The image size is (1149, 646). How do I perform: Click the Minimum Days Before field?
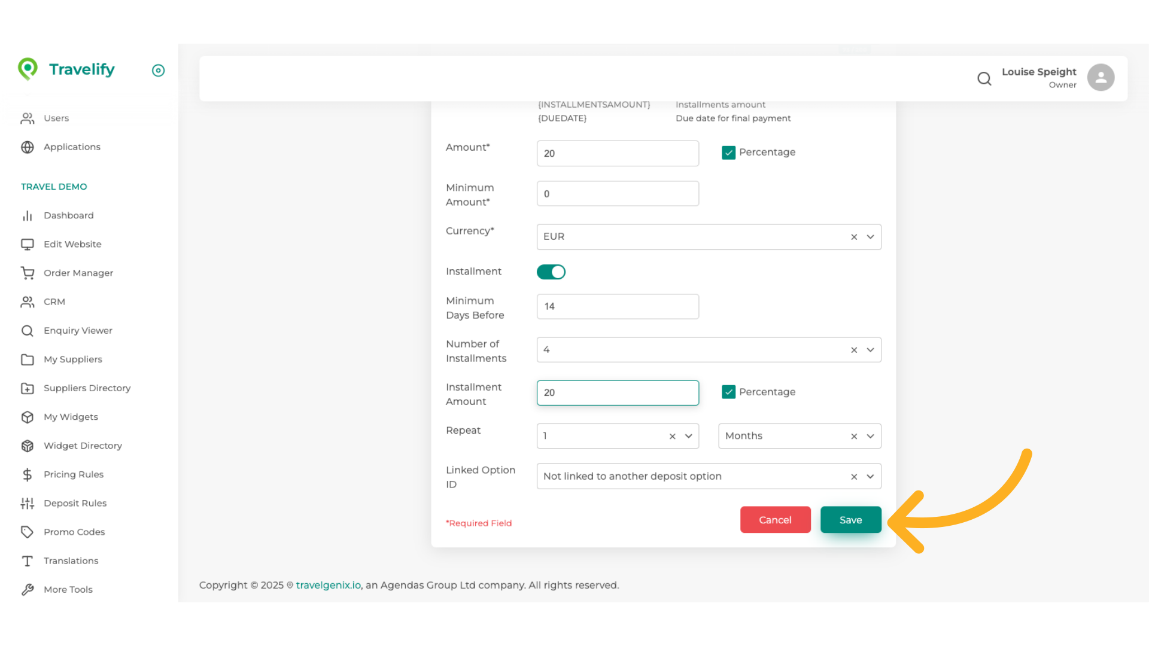click(618, 306)
